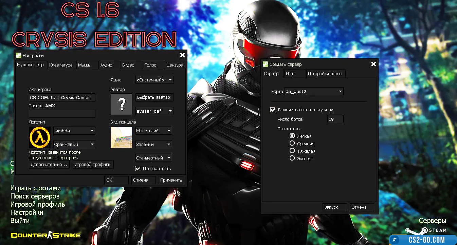Image resolution: width=457 pixels, height=245 pixels.
Task: Click the Имя игрока name field
Action: 62,98
